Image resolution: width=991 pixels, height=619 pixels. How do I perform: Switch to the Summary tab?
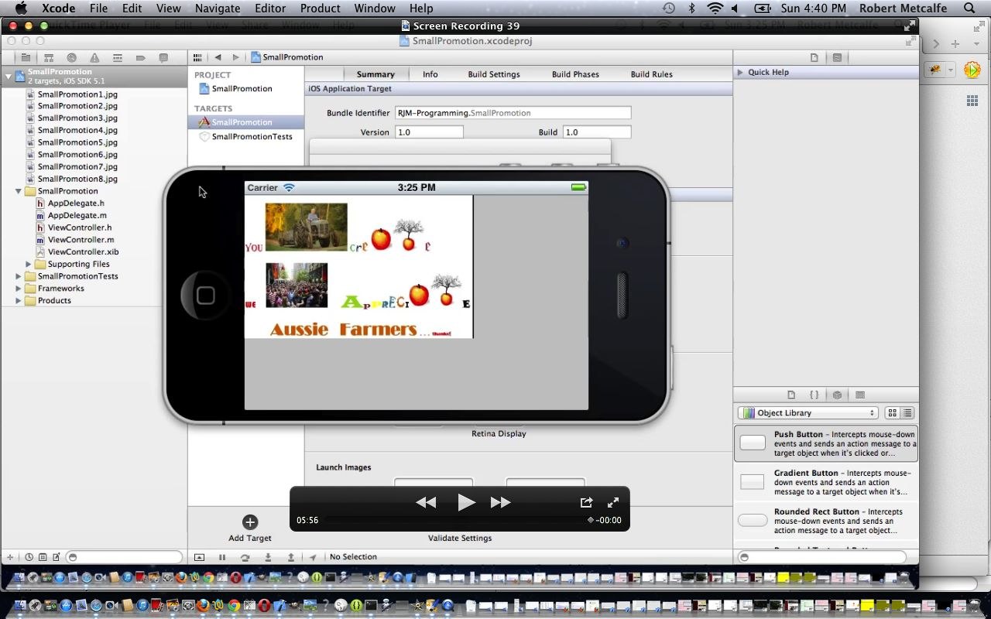pyautogui.click(x=375, y=74)
